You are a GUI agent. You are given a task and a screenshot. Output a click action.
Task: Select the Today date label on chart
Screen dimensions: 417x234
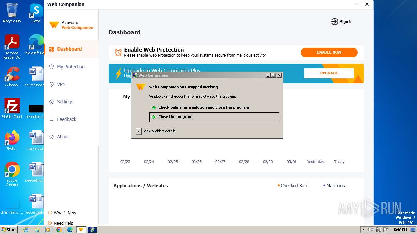(x=339, y=162)
